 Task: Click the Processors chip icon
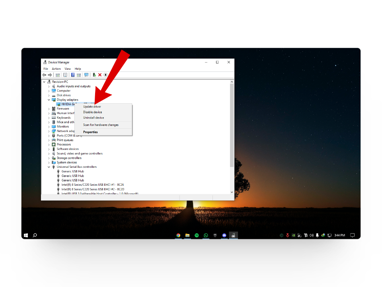coord(54,144)
